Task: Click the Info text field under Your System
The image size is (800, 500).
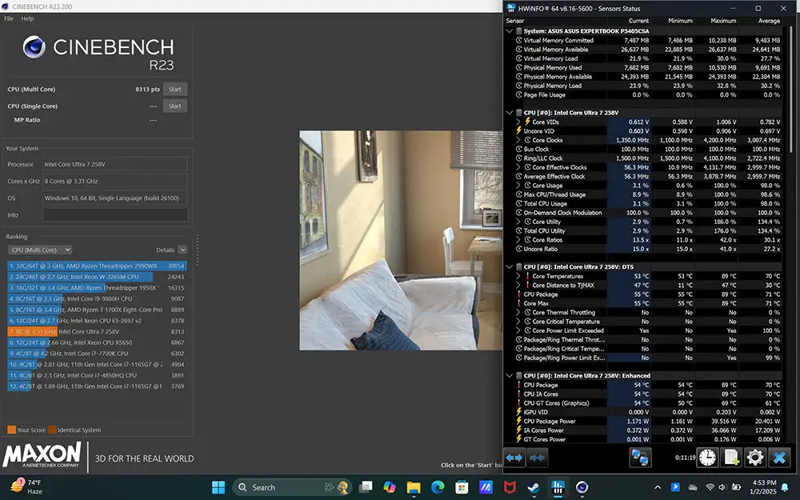Action: [x=114, y=215]
